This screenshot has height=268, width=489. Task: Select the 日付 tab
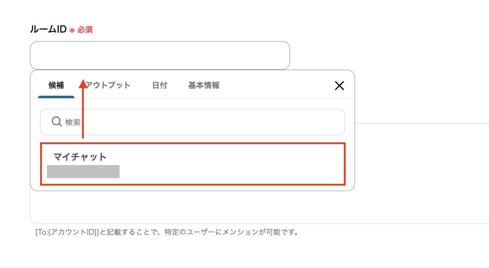coord(160,86)
